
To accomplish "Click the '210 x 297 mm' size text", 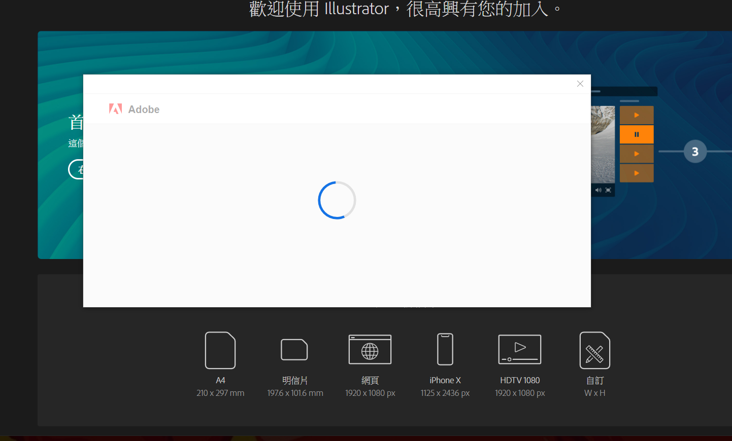I will [220, 393].
